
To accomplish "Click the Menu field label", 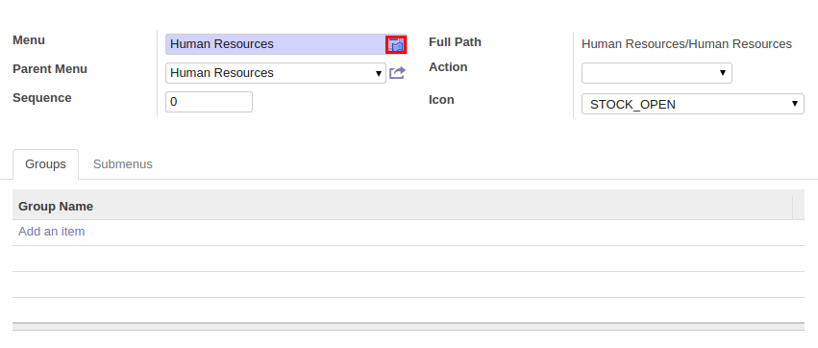I will click(29, 40).
